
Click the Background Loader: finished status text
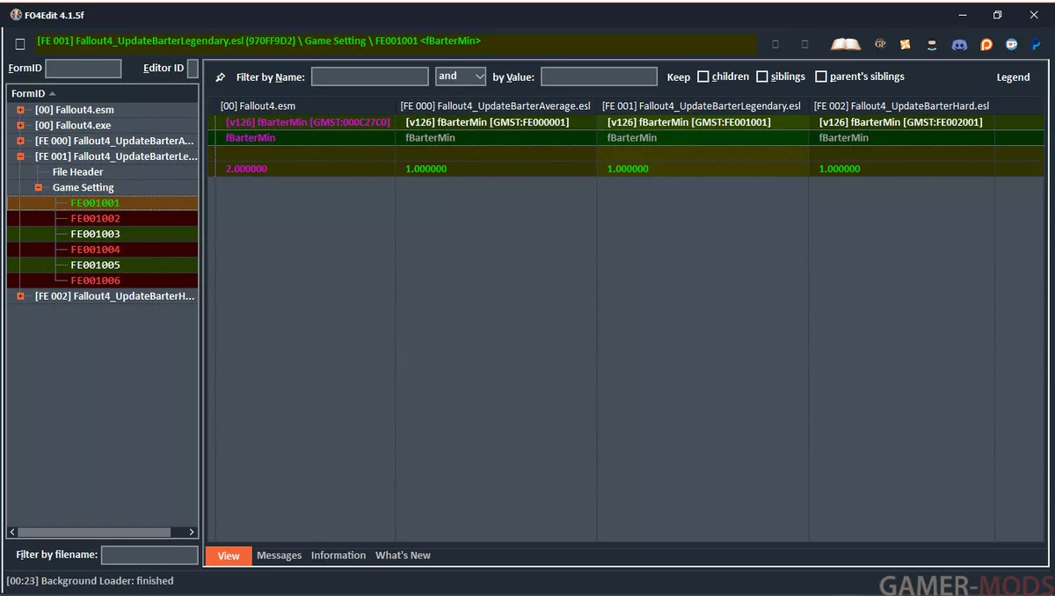(x=90, y=581)
